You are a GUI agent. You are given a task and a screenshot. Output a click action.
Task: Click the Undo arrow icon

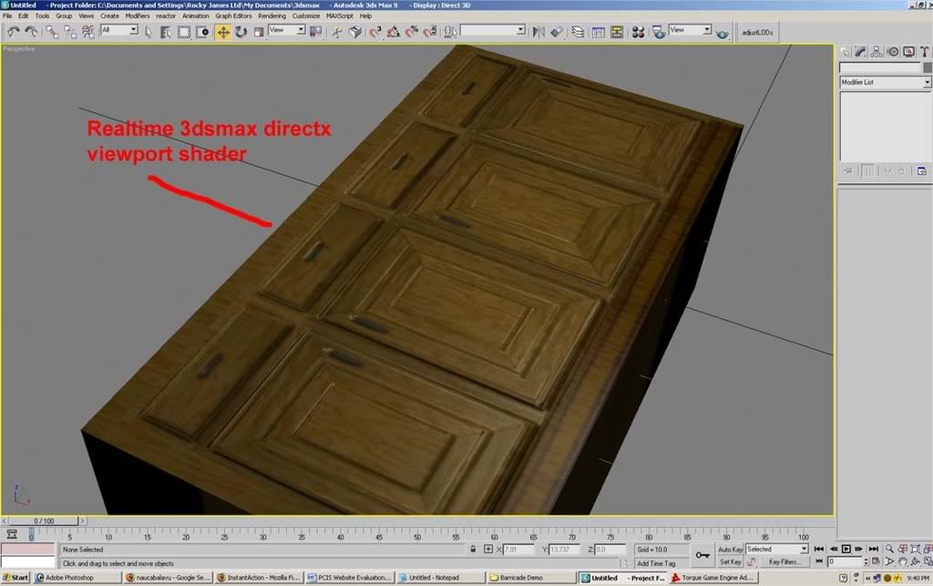(x=13, y=32)
